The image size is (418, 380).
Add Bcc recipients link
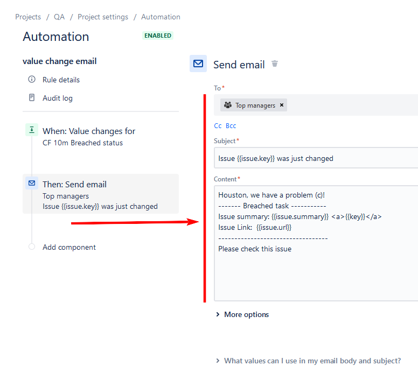point(231,126)
